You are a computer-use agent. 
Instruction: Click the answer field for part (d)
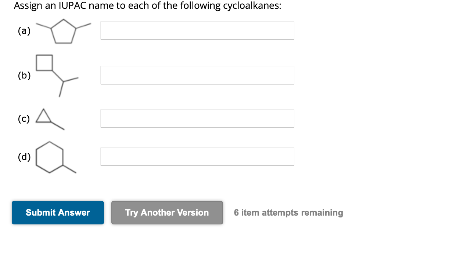click(x=197, y=157)
